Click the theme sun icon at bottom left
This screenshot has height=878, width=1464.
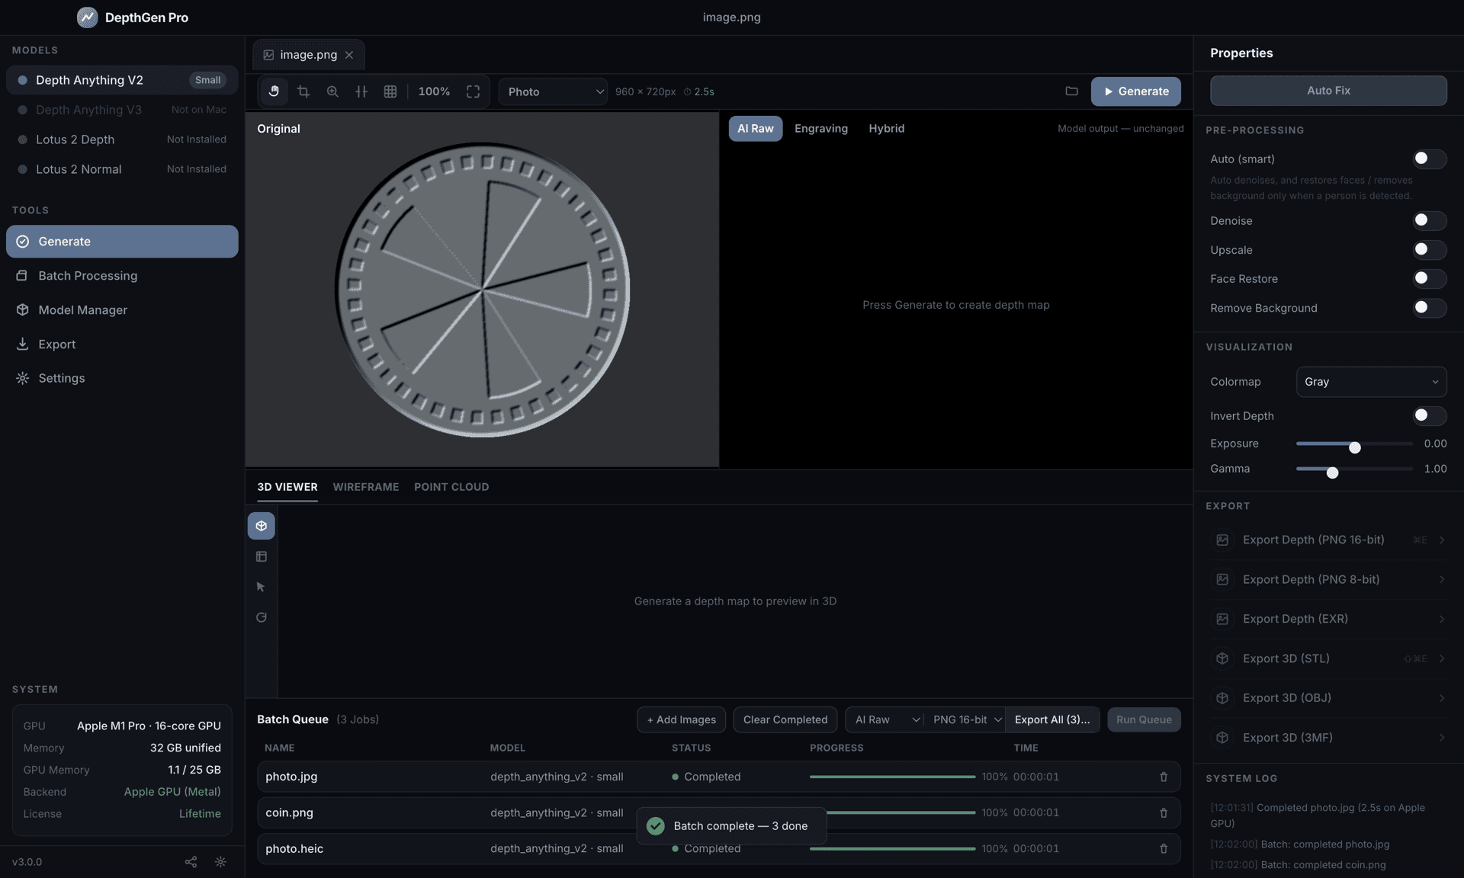(x=220, y=862)
